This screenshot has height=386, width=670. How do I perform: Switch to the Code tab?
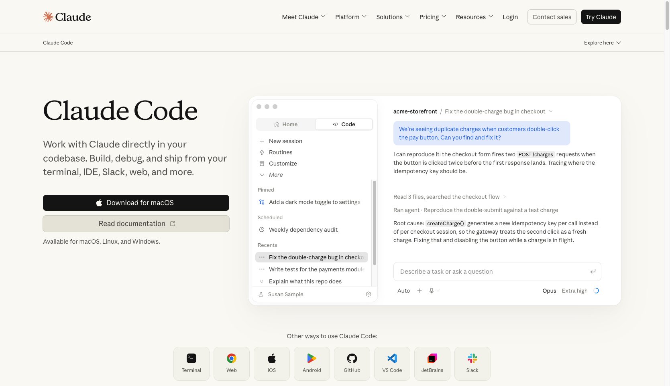[344, 124]
